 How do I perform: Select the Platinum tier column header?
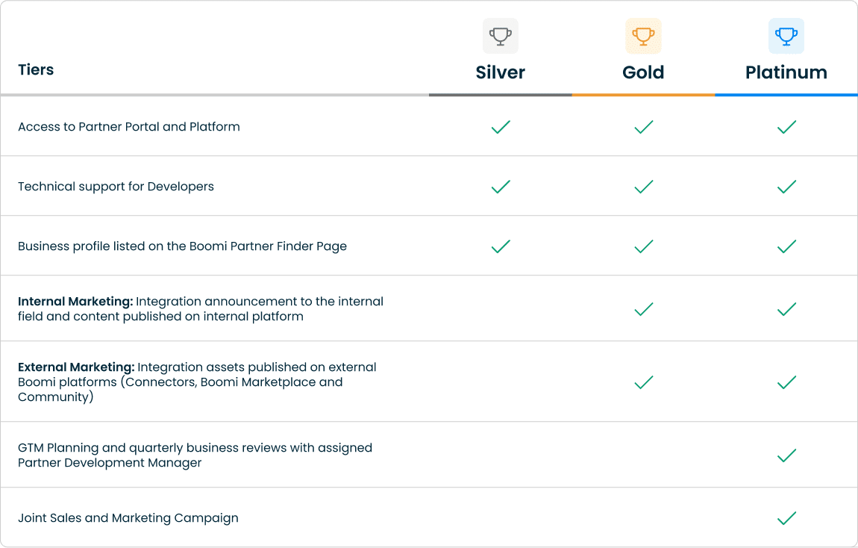click(786, 72)
